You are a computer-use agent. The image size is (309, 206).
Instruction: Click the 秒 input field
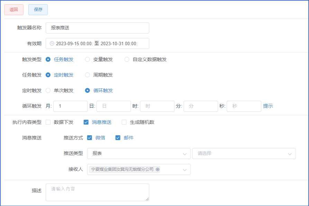pyautogui.click(x=244, y=106)
